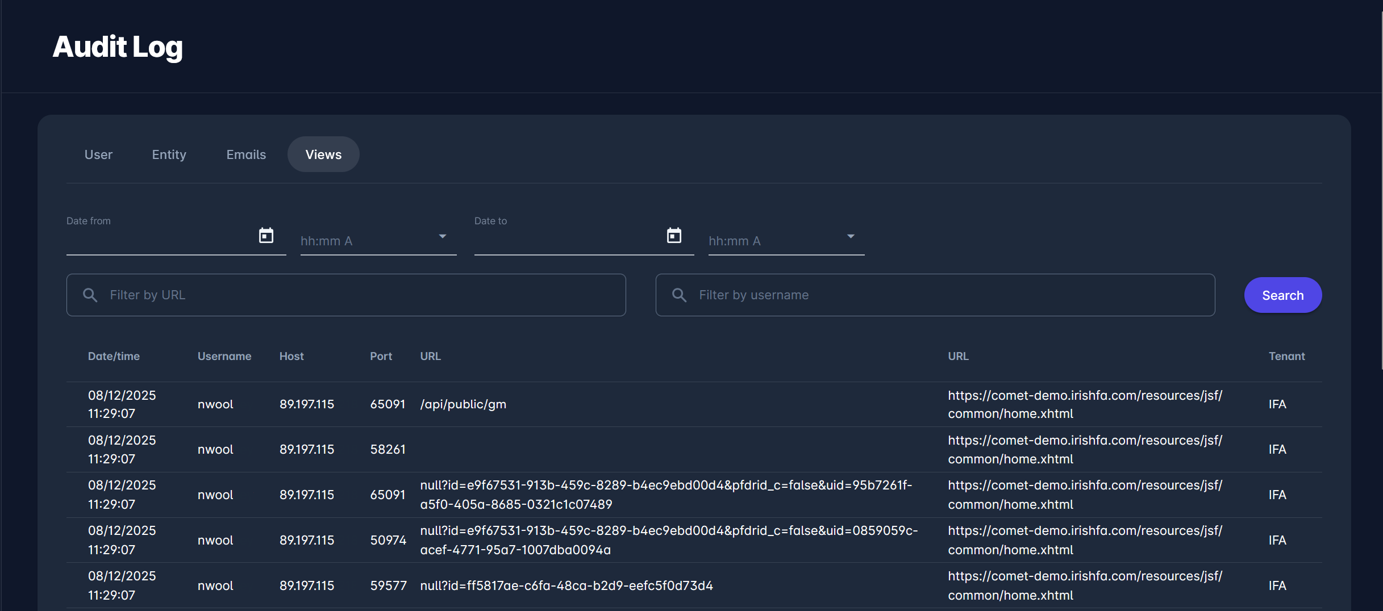The width and height of the screenshot is (1383, 611).
Task: Switch to the Entity tab
Action: click(169, 154)
